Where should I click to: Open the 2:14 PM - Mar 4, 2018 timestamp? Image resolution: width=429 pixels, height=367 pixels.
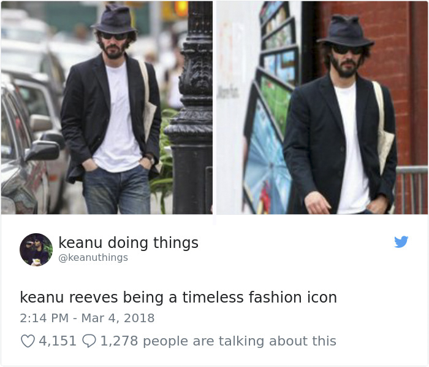pos(87,318)
